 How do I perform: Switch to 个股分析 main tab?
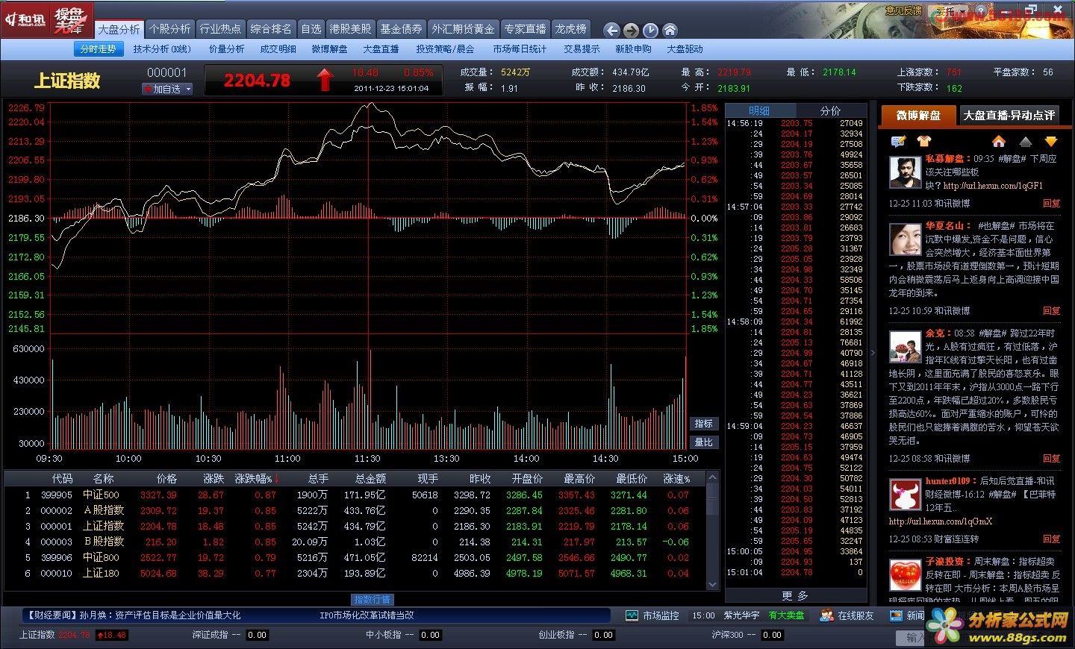[x=169, y=29]
